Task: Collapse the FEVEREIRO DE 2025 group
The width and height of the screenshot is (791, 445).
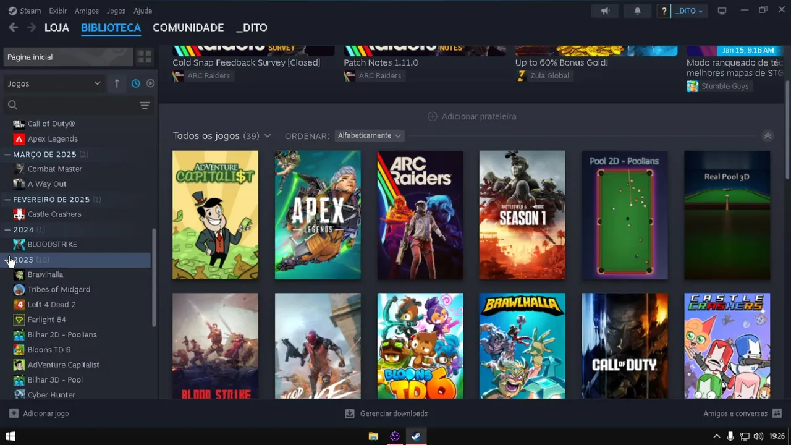Action: (8, 200)
